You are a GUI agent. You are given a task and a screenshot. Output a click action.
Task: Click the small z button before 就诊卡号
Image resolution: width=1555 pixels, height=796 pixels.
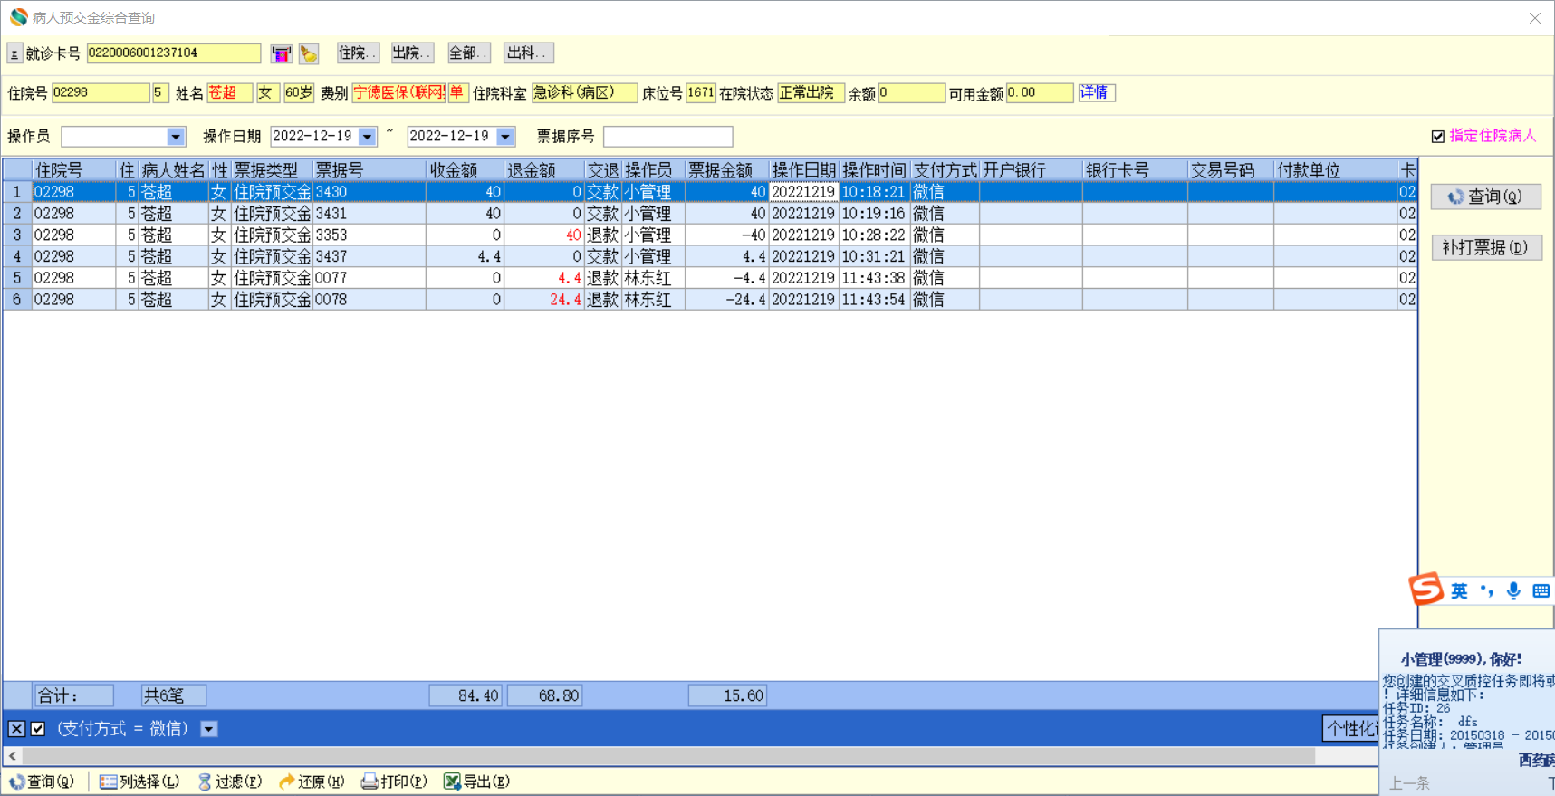coord(14,54)
